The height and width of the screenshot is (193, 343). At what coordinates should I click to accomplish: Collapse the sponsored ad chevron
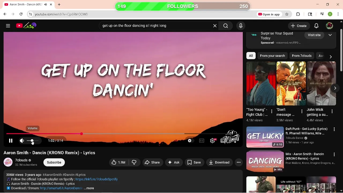pyautogui.click(x=330, y=35)
